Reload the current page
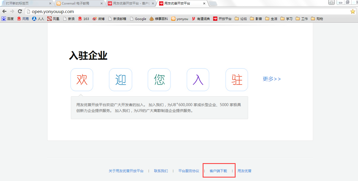This screenshot has width=358, height=181. (x=20, y=11)
